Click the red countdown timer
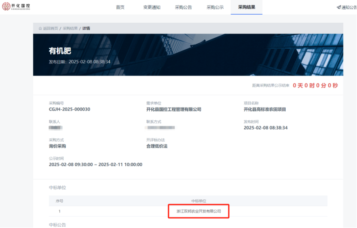 (x=315, y=85)
